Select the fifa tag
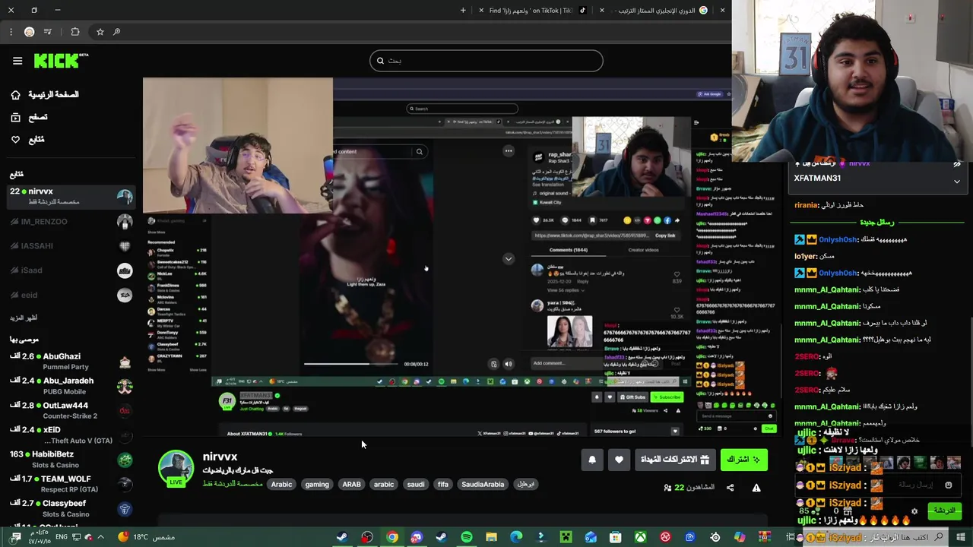Image resolution: width=973 pixels, height=547 pixels. [443, 485]
